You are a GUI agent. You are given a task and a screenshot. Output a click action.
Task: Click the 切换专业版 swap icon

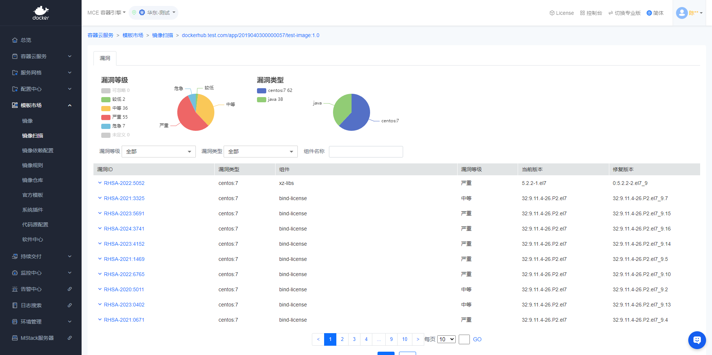[x=610, y=13]
